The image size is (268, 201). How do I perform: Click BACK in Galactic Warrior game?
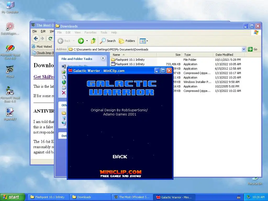point(120,157)
